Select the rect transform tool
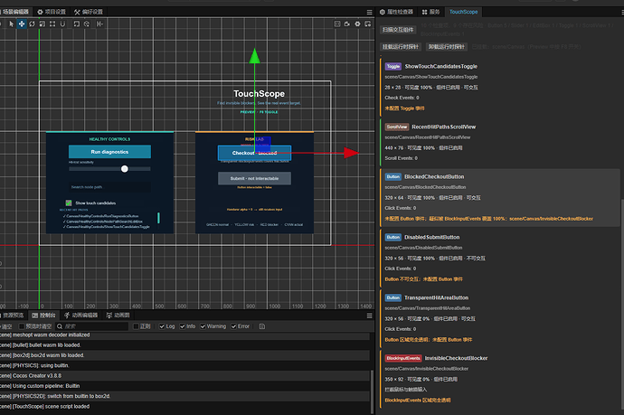The width and height of the screenshot is (624, 415). (x=52, y=24)
